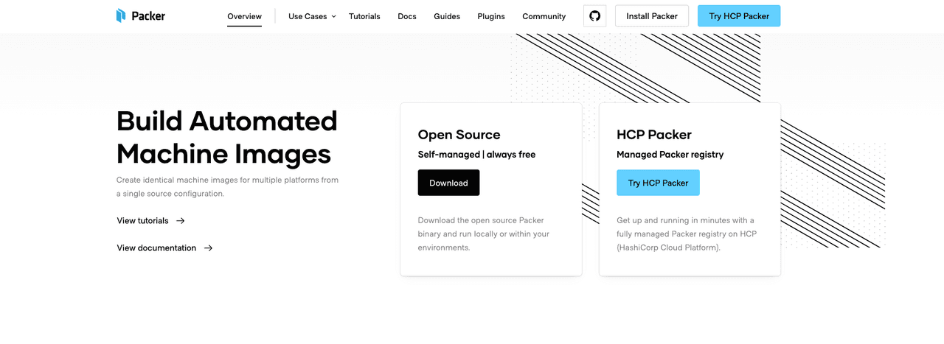Click the Open Source card heading
The height and width of the screenshot is (344, 944).
tap(459, 135)
